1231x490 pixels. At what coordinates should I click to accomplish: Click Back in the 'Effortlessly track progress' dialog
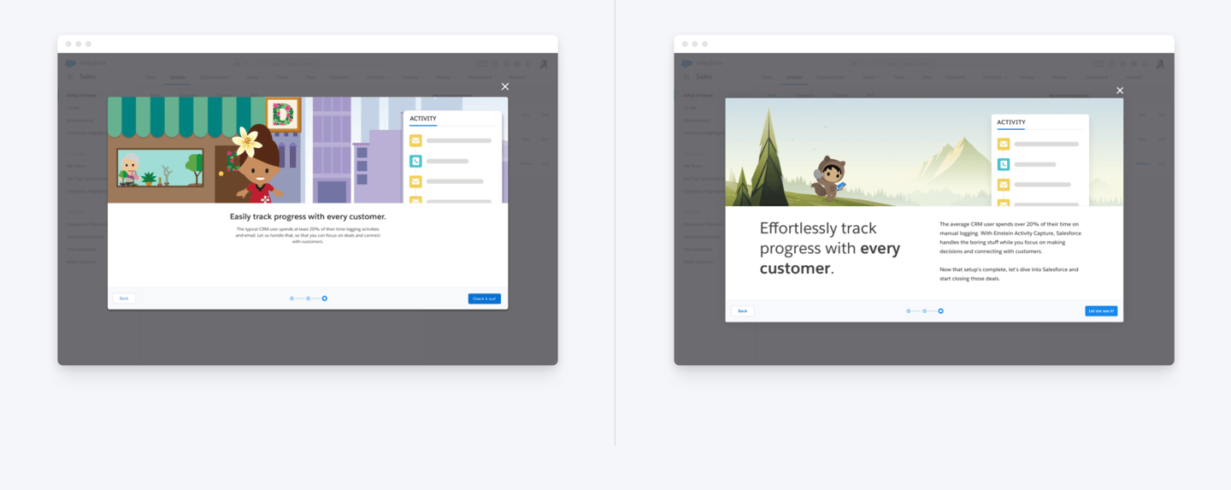(x=742, y=311)
